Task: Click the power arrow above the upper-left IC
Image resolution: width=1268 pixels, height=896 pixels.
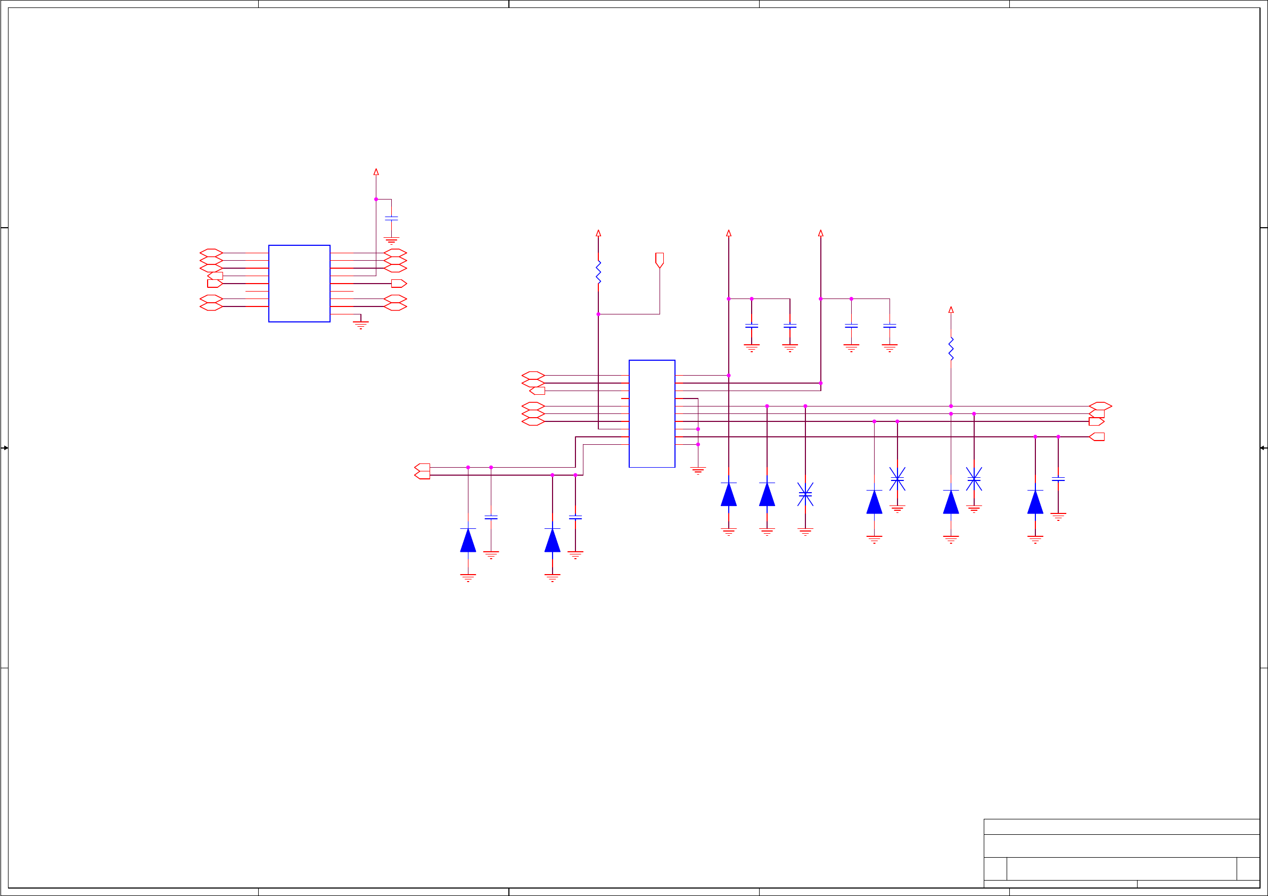Action: [376, 172]
